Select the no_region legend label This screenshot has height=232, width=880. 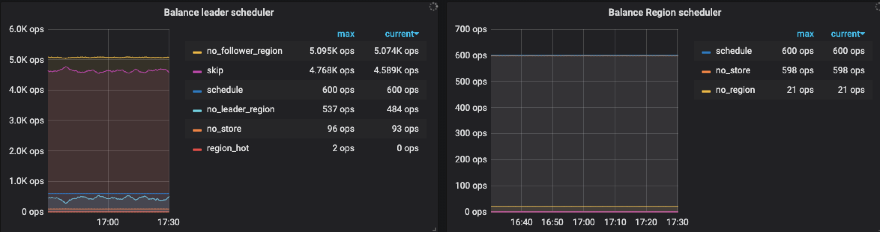click(735, 90)
